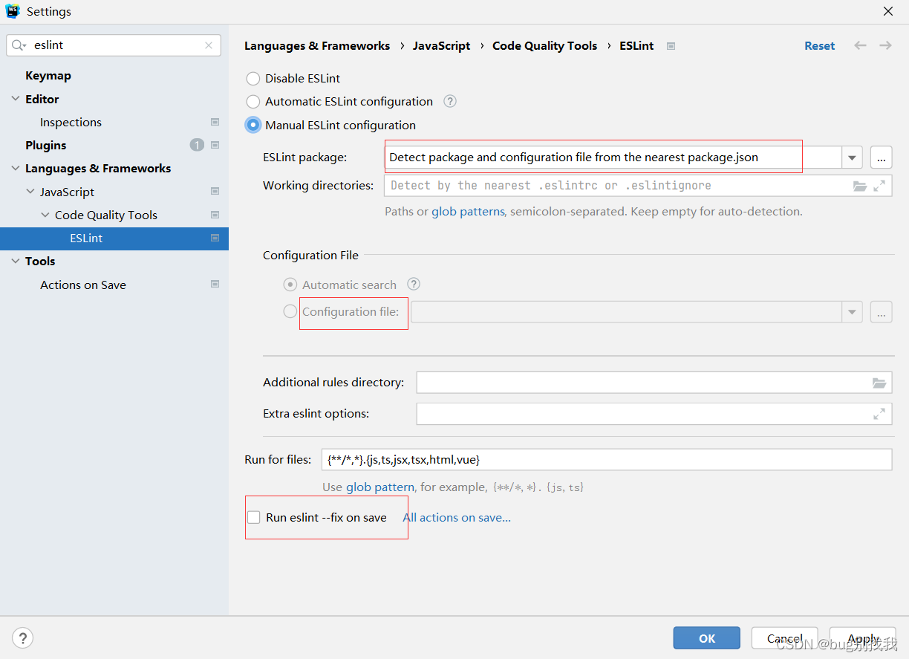Collapse the Editor tree section
Image resolution: width=909 pixels, height=659 pixels.
pyautogui.click(x=16, y=99)
